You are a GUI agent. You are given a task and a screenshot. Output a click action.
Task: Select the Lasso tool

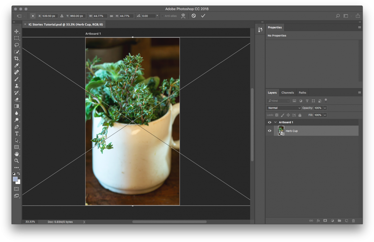[17, 45]
